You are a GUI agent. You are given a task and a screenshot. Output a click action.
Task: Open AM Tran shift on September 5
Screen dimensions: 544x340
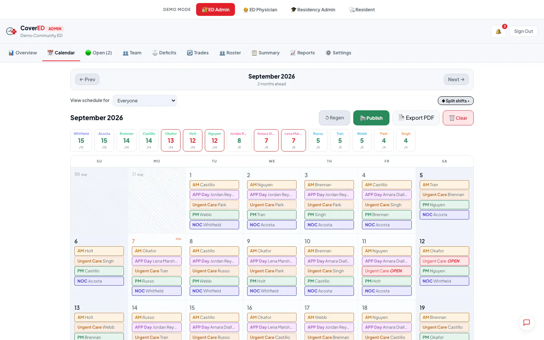pos(444,185)
